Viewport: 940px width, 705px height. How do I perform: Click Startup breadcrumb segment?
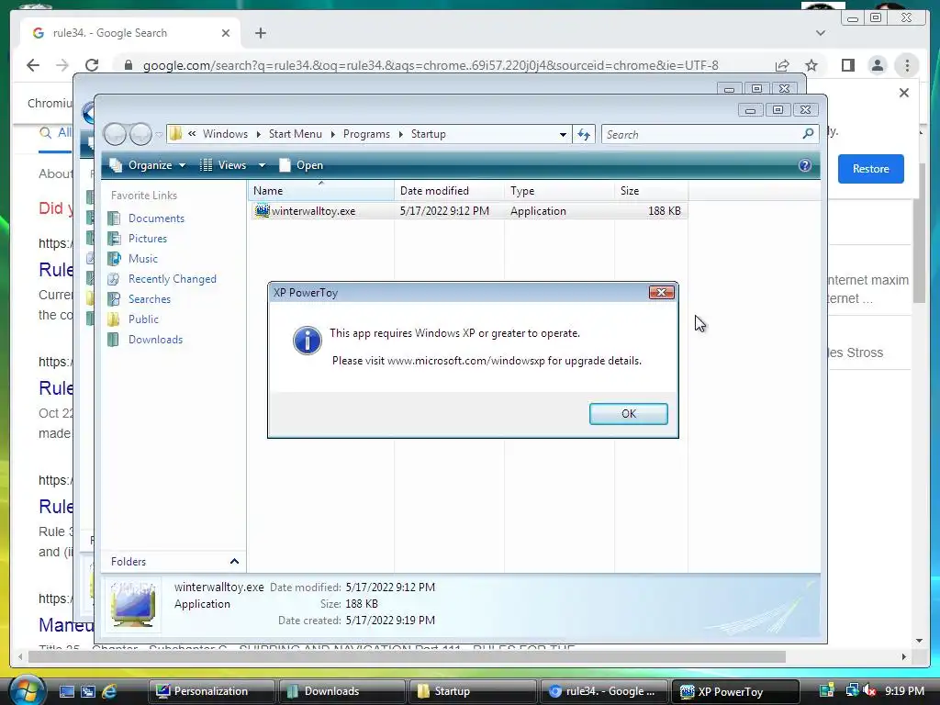pos(428,134)
